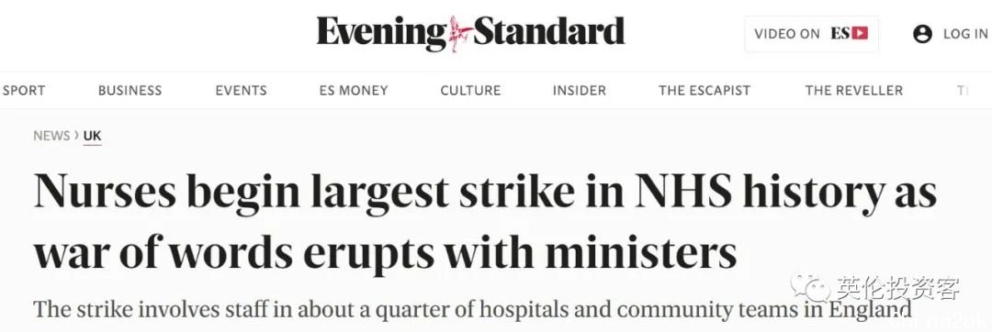992x332 pixels.
Task: Click the UK breadcrumb link
Action: [x=93, y=136]
